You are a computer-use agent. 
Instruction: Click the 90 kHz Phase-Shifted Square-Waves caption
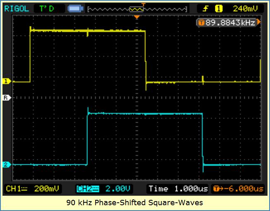pos(135,203)
